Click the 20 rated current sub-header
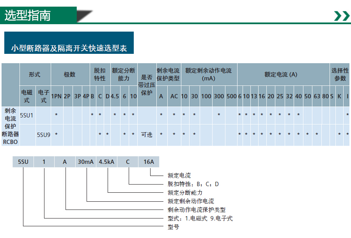 (271, 96)
